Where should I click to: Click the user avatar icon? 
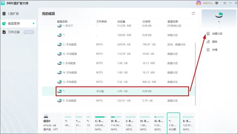(198, 3)
